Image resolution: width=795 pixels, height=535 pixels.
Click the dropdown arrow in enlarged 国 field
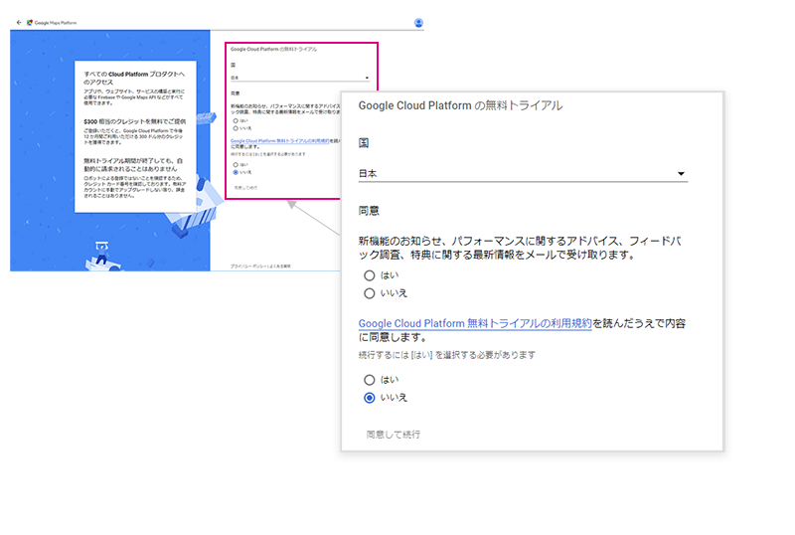pos(681,174)
